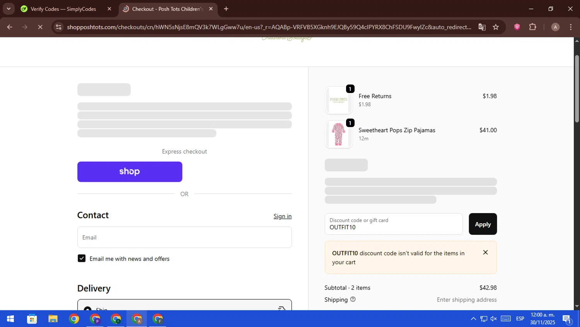Click the Enter shipping address text
Viewport: 580px width, 327px height.
467,300
